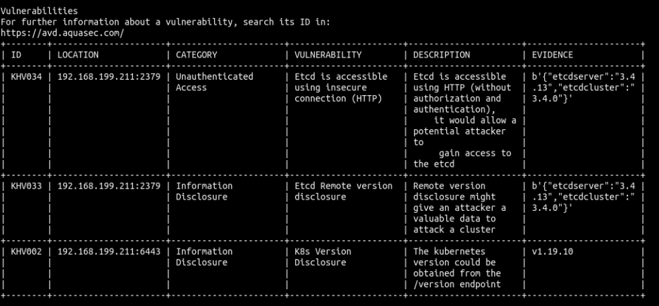Click the K8s Version Disclosure text

pyautogui.click(x=323, y=257)
